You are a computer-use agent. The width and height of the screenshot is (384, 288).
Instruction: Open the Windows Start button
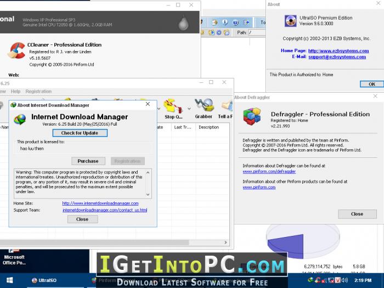point(9,280)
